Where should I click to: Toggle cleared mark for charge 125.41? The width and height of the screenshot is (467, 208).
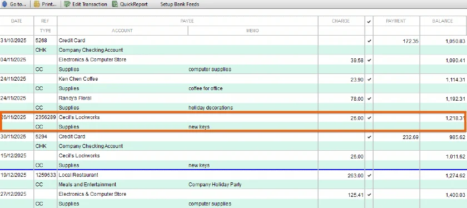(369, 195)
